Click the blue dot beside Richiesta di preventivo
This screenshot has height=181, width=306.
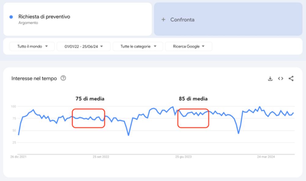click(x=11, y=17)
